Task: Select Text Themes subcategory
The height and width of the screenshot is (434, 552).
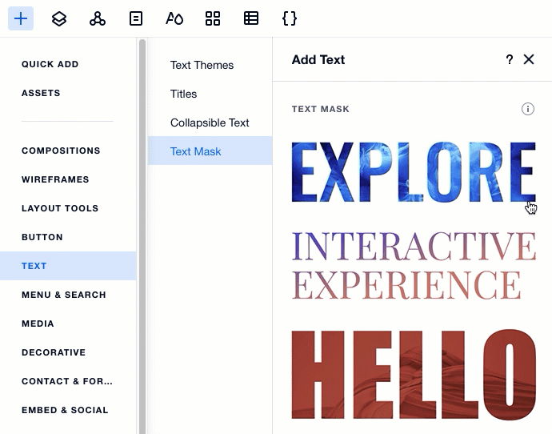Action: tap(202, 65)
